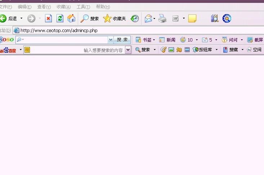264x175 pixels.
Task: Click the Baidu 知 zhidao icon
Action: (x=179, y=50)
